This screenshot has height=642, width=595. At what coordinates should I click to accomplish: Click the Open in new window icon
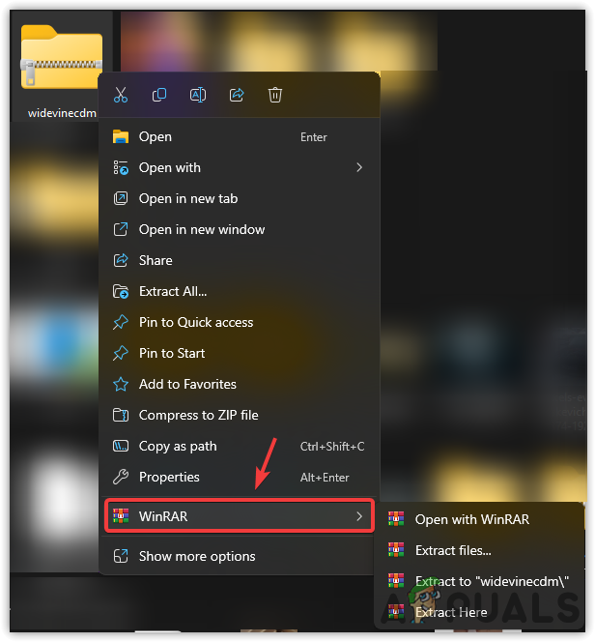121,229
